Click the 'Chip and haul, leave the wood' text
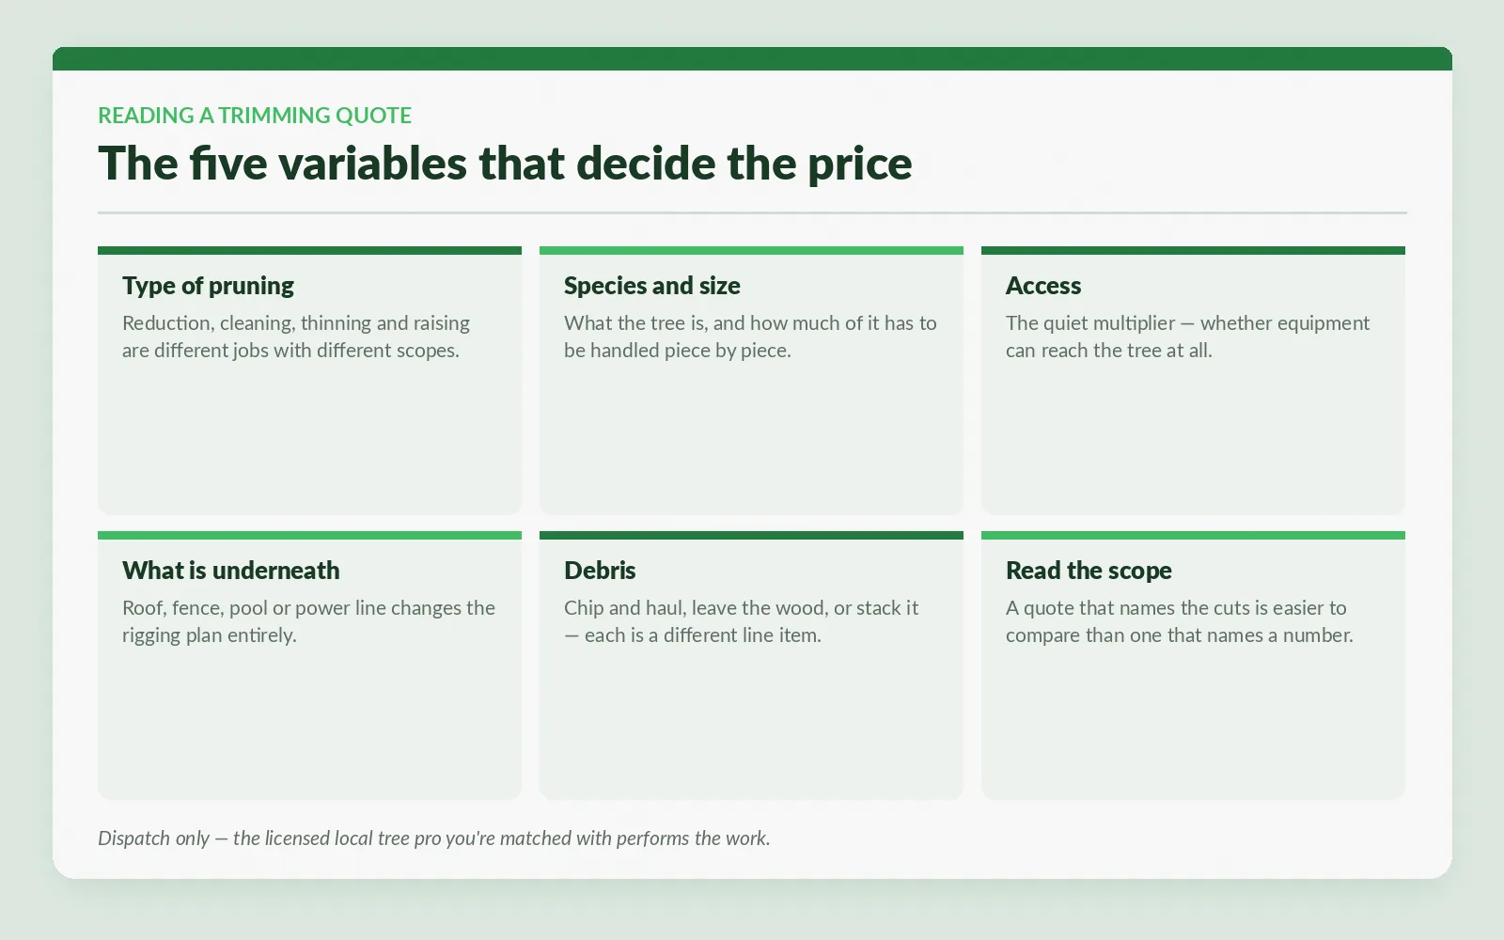Viewport: 1504px width, 940px height. [741, 621]
